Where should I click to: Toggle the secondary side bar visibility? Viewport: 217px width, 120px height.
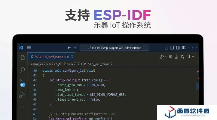point(178,48)
